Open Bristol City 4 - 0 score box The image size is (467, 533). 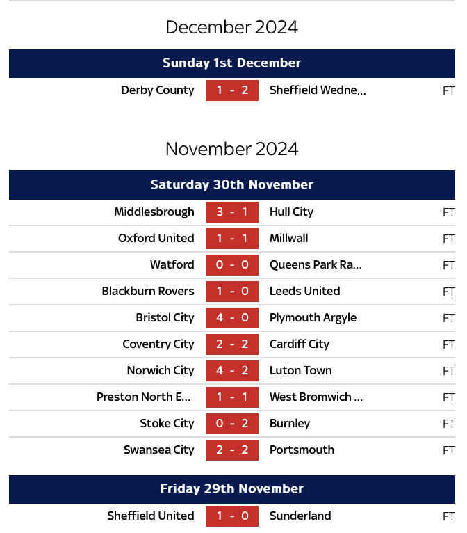(x=232, y=318)
